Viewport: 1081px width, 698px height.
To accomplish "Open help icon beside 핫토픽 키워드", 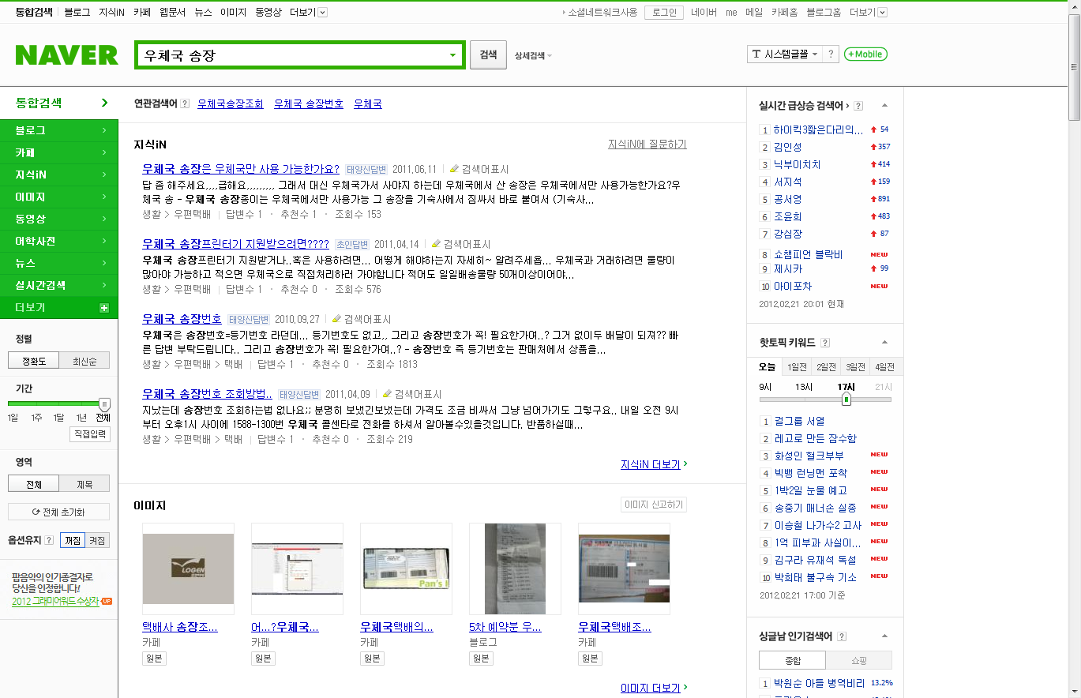I will 825,343.
